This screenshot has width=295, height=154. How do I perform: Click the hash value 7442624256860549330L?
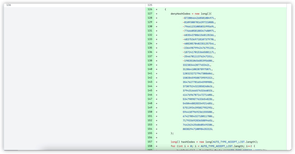[x=198, y=125]
